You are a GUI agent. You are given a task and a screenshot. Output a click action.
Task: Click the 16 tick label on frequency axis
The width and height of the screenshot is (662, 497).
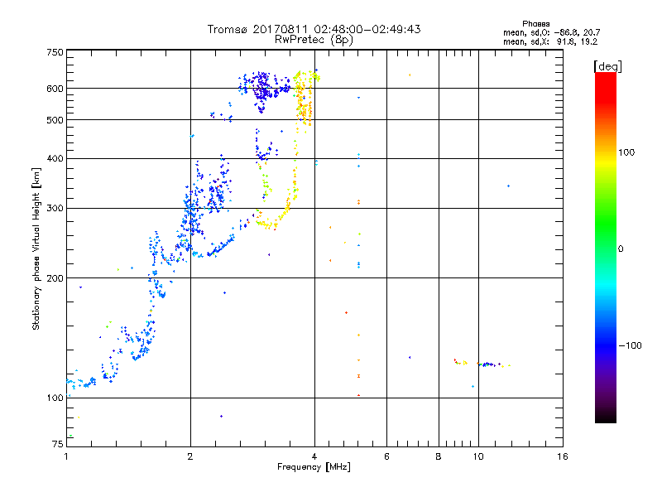tap(562, 457)
